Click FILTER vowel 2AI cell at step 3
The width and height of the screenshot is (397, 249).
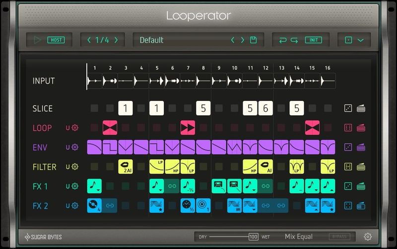pyautogui.click(x=126, y=166)
